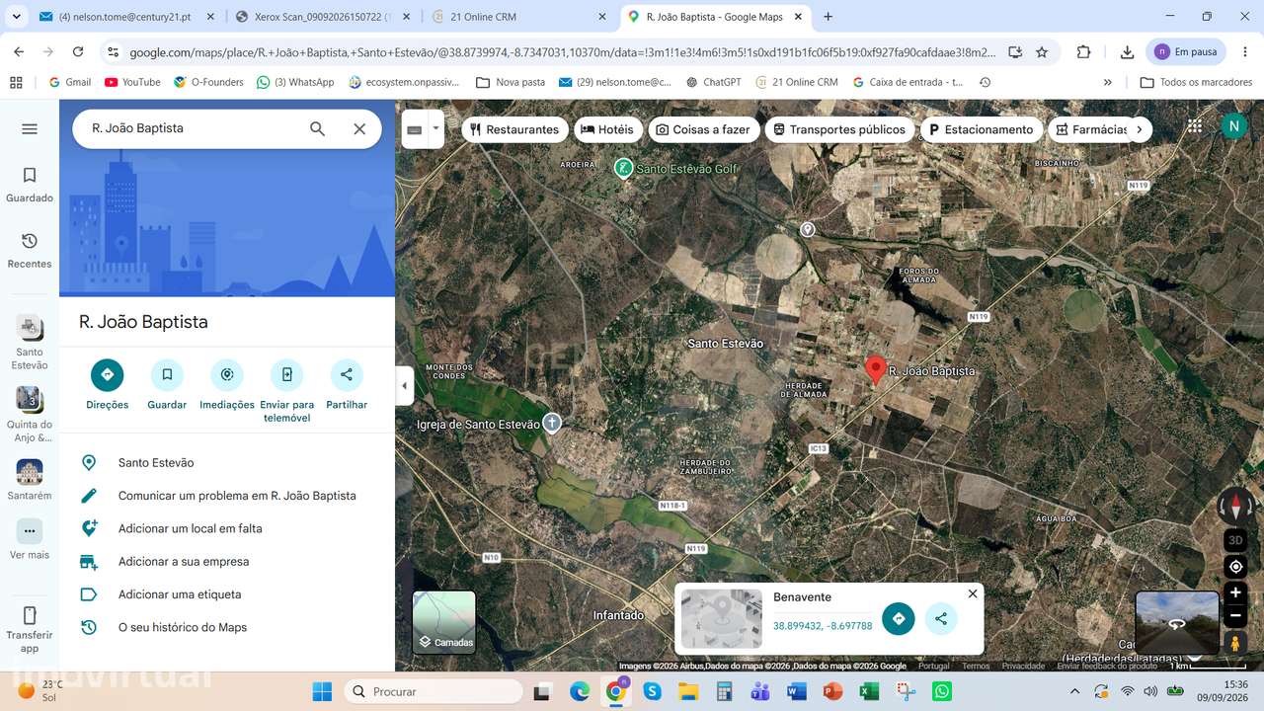Click the Imediações nearby button
This screenshot has height=711, width=1264.
(x=227, y=374)
